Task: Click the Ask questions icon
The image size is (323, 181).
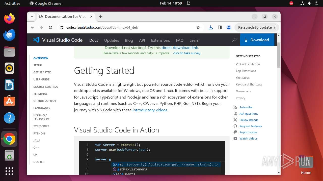Action: 235,114
